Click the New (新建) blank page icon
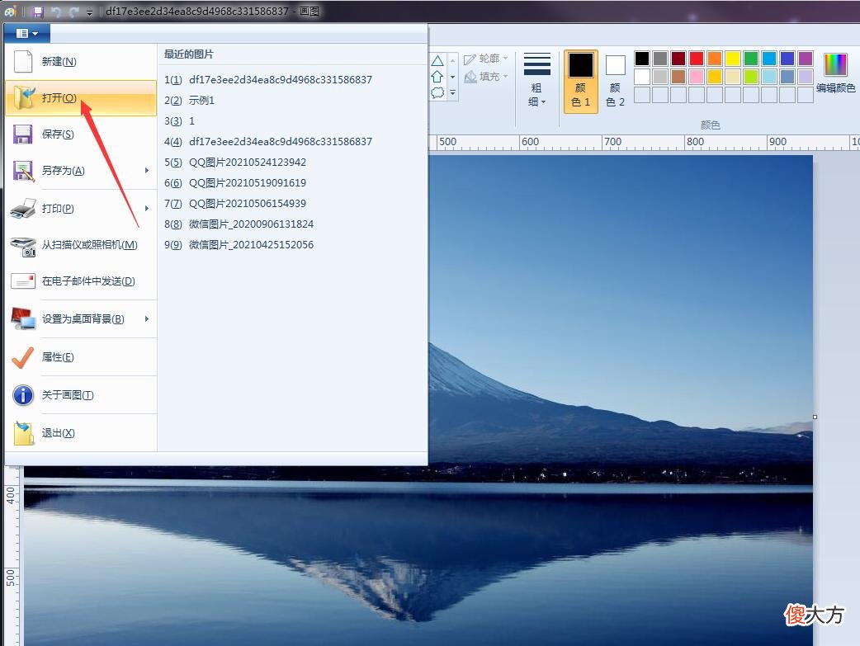This screenshot has height=646, width=860. pyautogui.click(x=22, y=61)
